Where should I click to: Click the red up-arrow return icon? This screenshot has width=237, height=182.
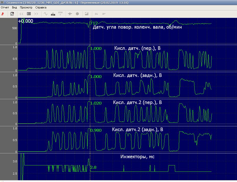[x=3, y=14]
